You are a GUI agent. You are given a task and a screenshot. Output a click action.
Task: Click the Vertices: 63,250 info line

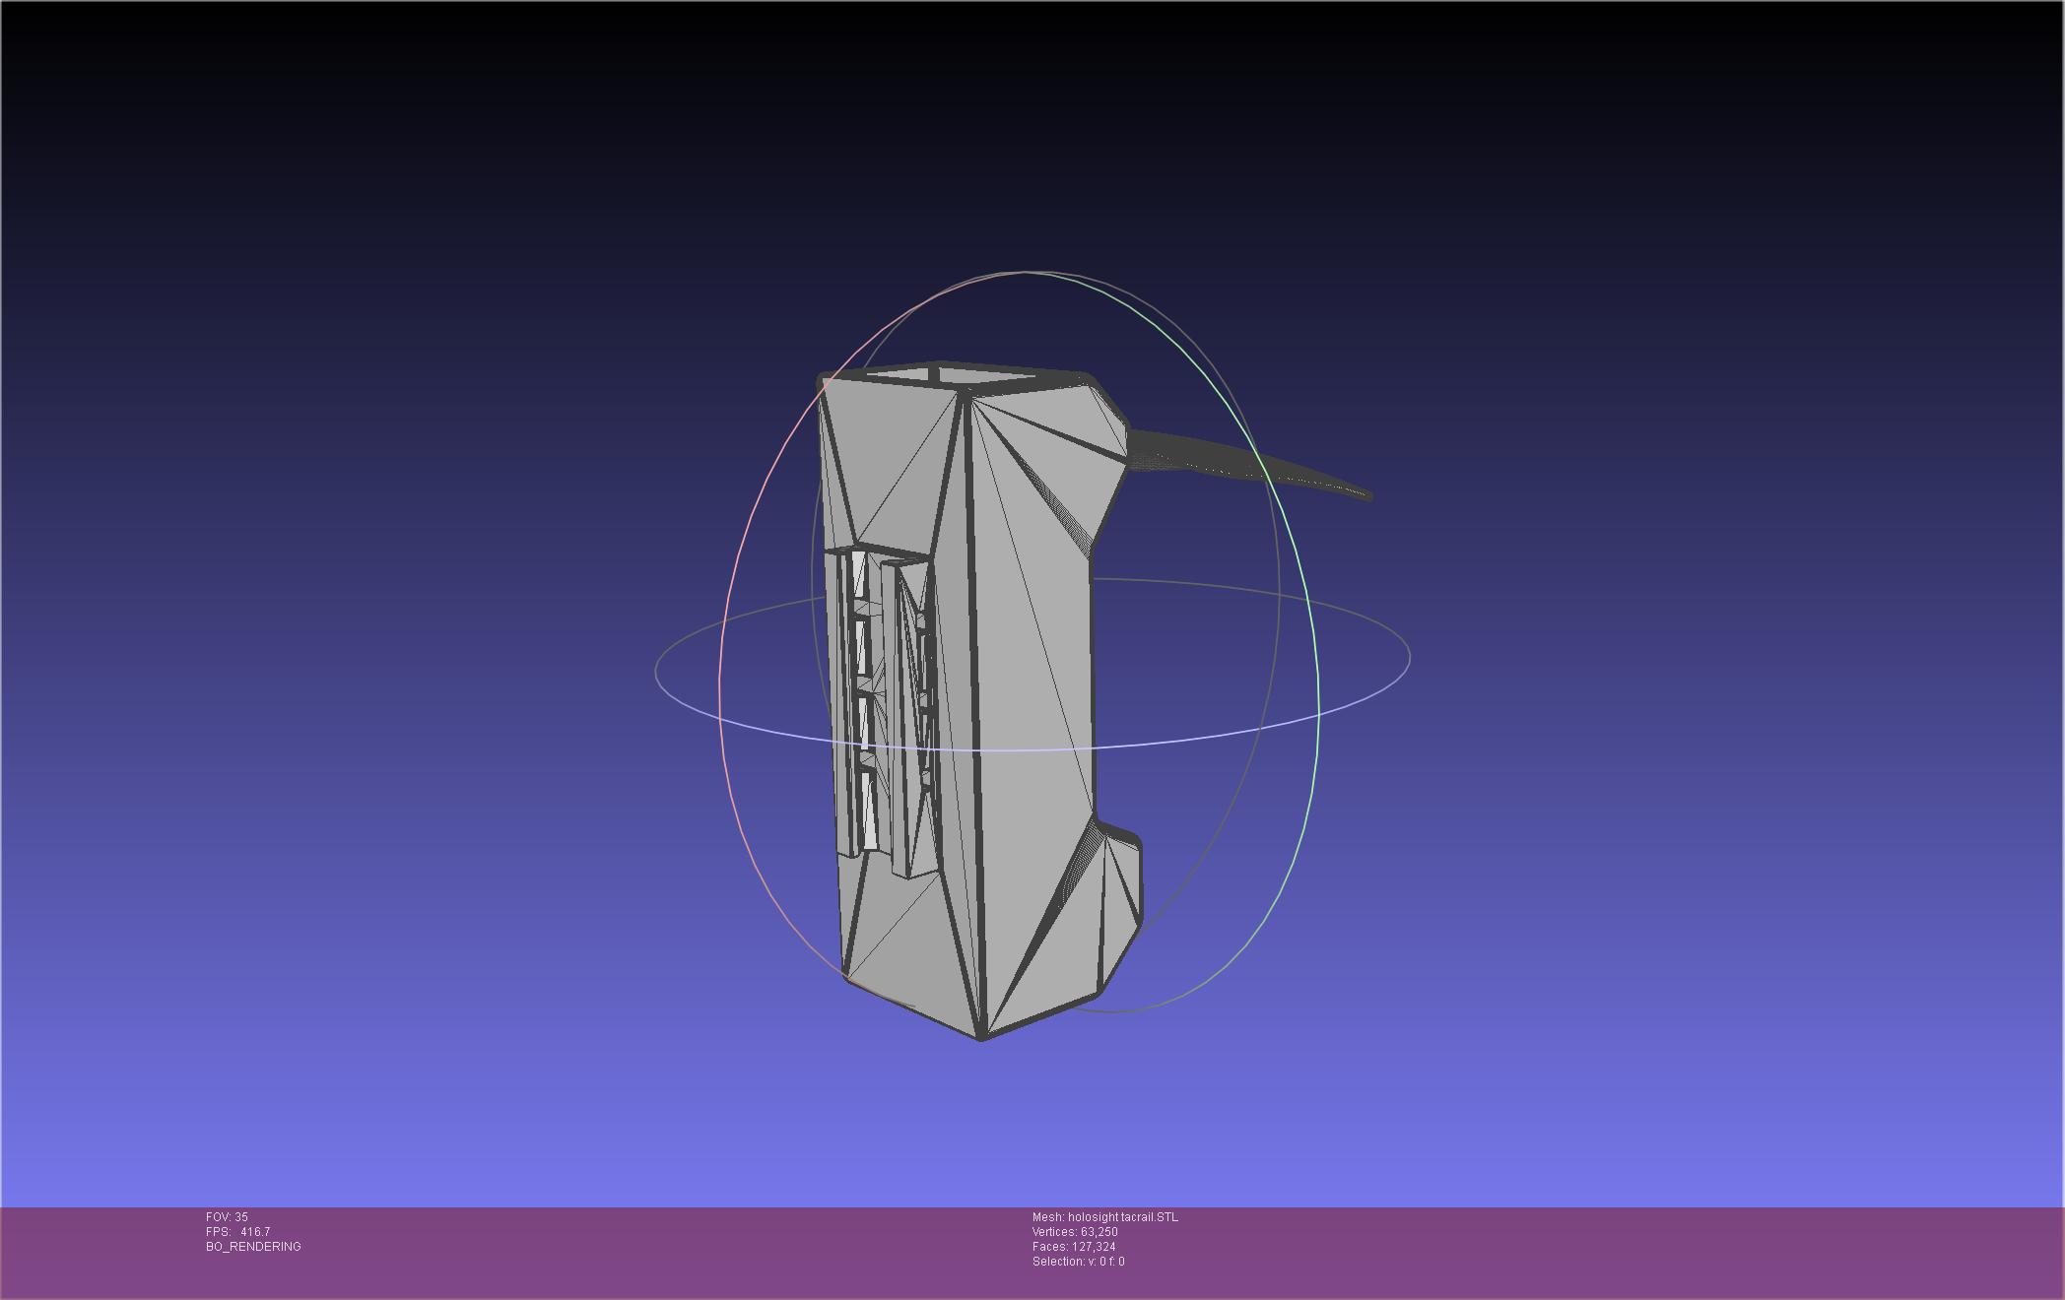[1074, 1232]
